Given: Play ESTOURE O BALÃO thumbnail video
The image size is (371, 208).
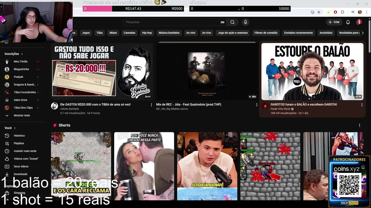Looking at the screenshot, I should point(312,71).
